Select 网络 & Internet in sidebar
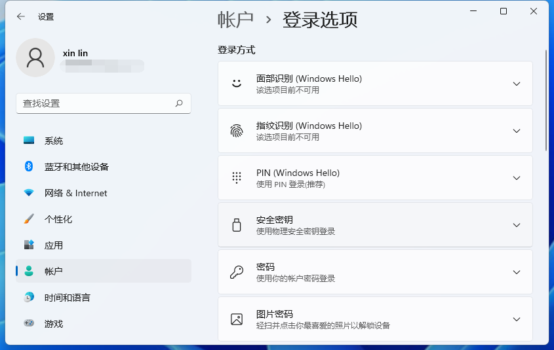554x350 pixels. pos(75,193)
